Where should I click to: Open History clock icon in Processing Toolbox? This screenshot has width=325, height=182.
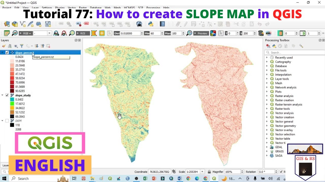280,46
